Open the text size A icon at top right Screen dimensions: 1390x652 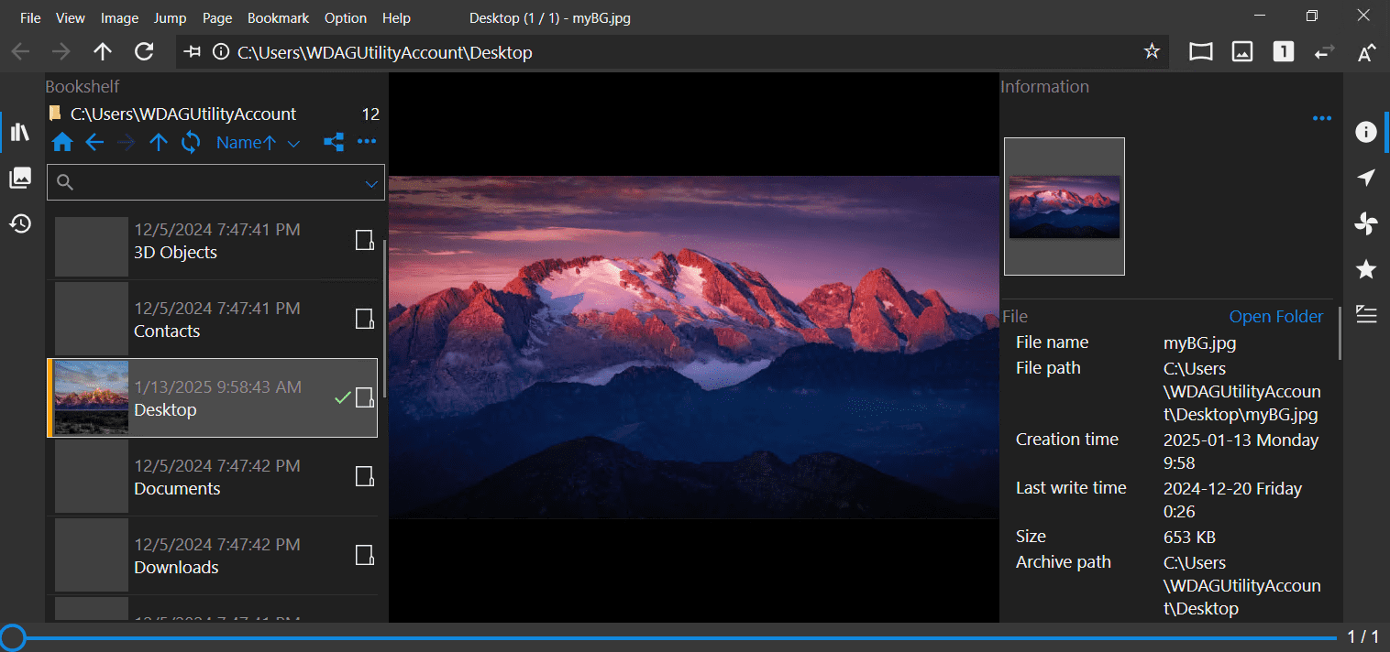click(1366, 52)
